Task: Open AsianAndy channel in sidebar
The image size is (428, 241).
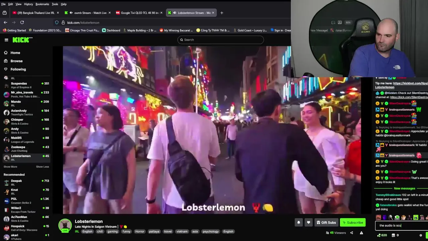Action: [26, 112]
